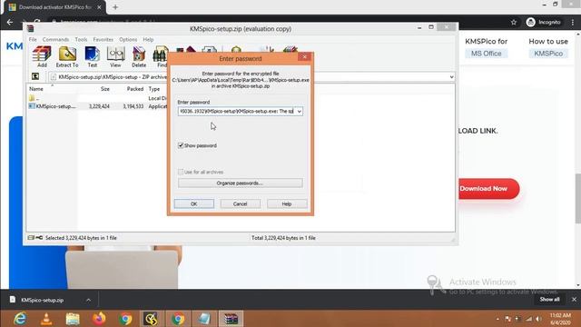
Task: Expand the password history dropdown arrow
Action: coord(299,111)
